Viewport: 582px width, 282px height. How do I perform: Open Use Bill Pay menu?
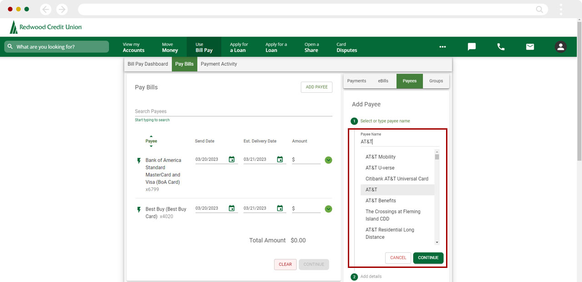204,47
